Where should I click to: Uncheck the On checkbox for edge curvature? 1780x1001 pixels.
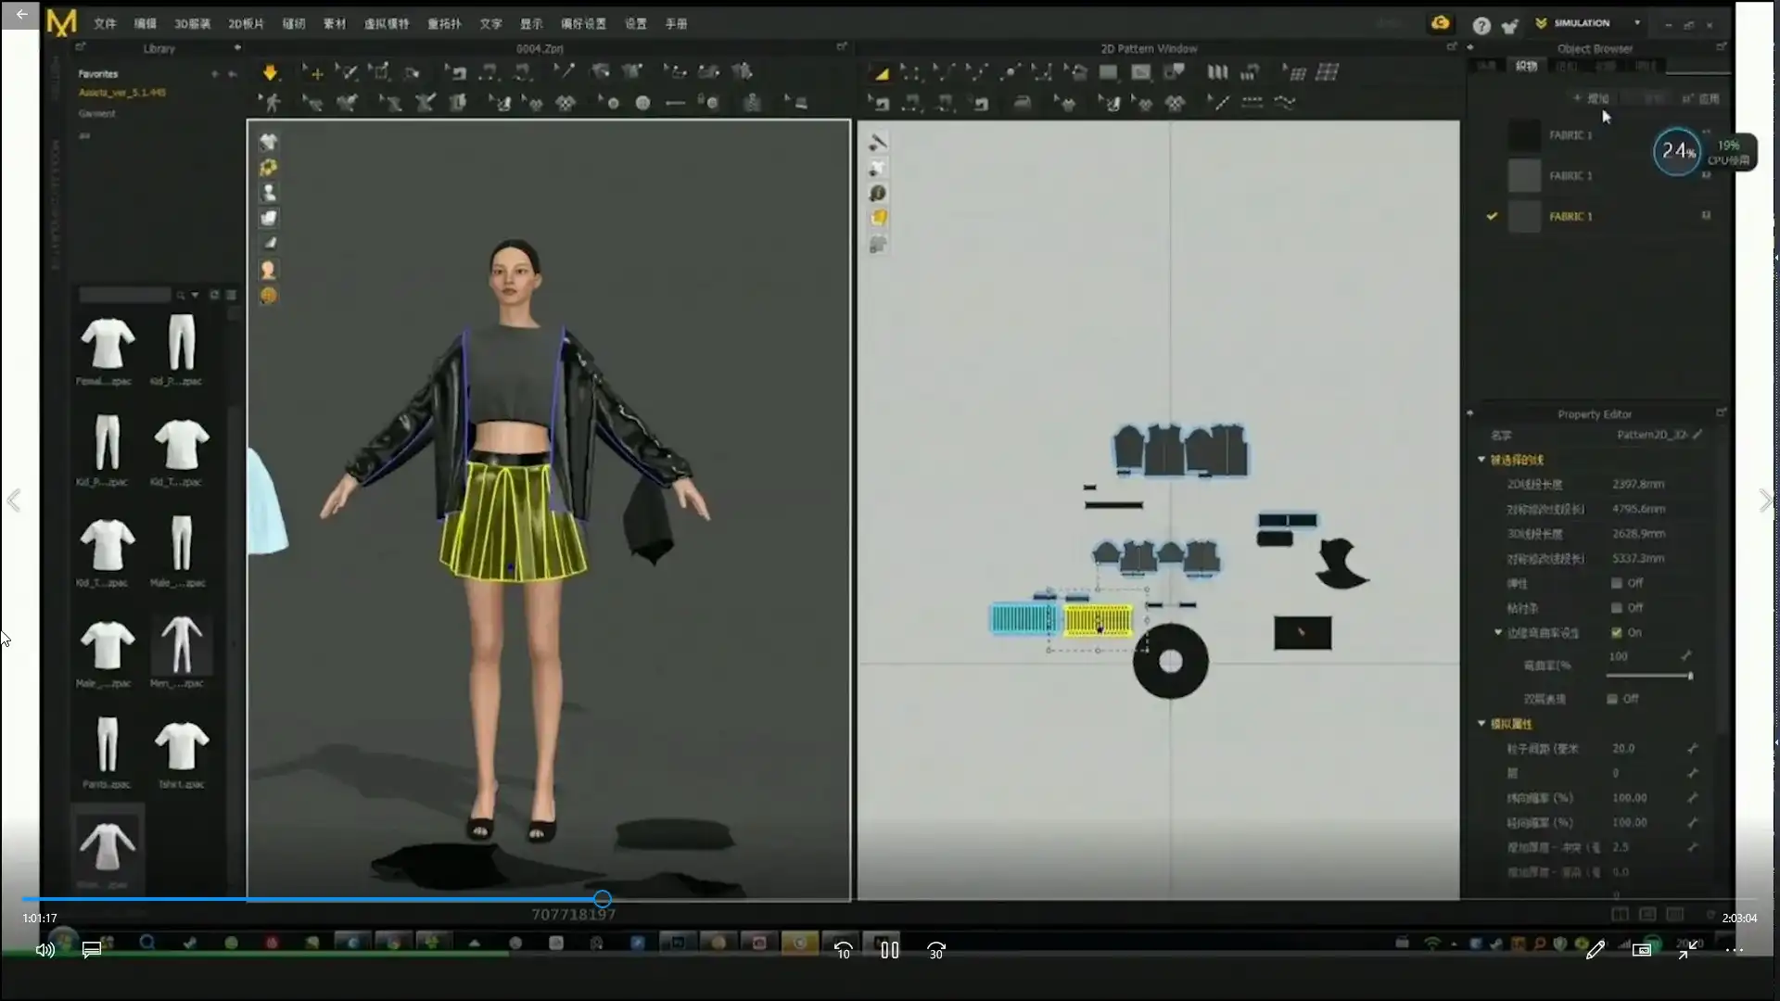coord(1617,632)
